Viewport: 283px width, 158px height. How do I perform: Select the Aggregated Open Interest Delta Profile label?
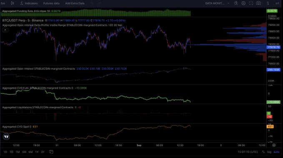(62, 25)
